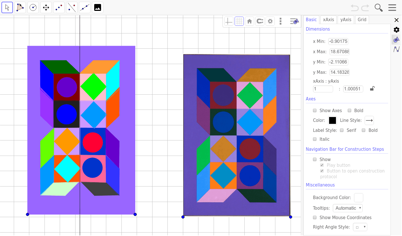This screenshot has height=236, width=402.
Task: Click the Redo arrow
Action: (x=365, y=8)
